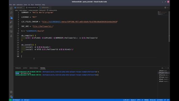The height and width of the screenshot is (101, 179).
Task: Click meta-mylayer in the breadcrumb
Action: click(x=23, y=10)
